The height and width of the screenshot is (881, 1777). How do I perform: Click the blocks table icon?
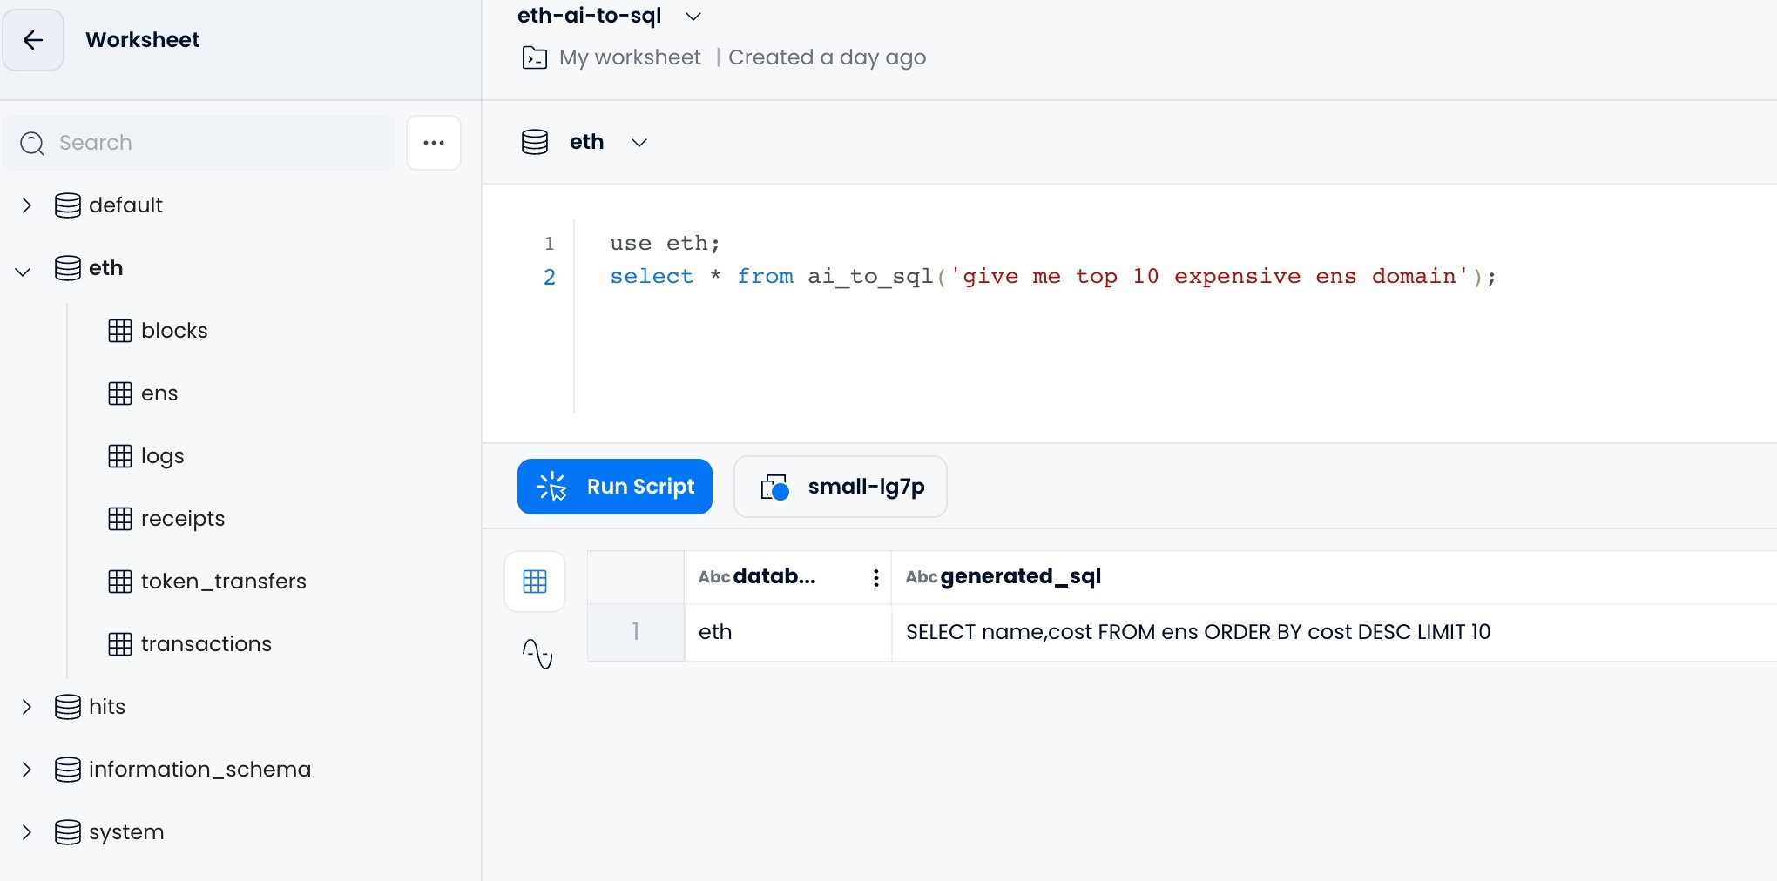tap(120, 331)
